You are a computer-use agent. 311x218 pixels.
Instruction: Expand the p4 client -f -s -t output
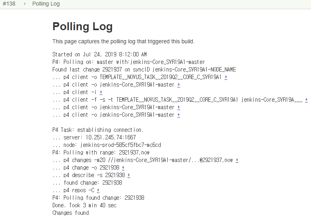(306, 100)
